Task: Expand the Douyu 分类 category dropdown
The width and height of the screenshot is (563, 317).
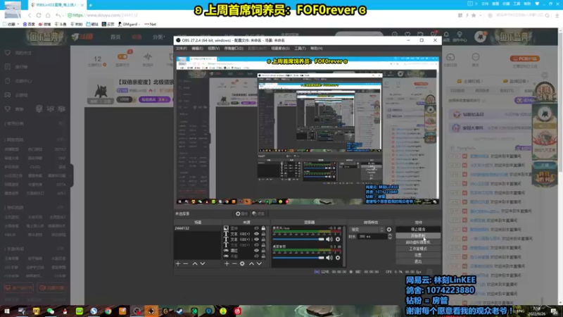Action: tap(158, 37)
